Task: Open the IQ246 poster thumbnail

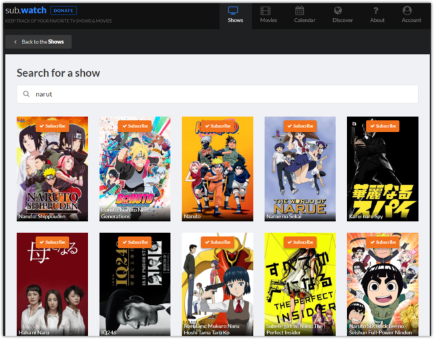Action: tap(135, 285)
